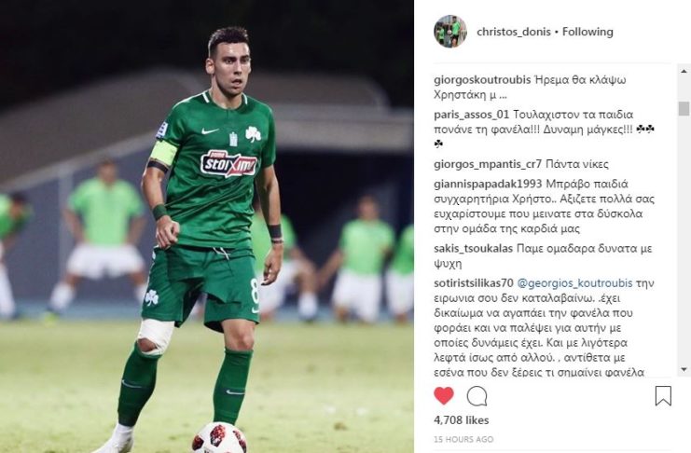This screenshot has height=453, width=691.
Task: Open the christos_donis username link
Action: pyautogui.click(x=514, y=32)
